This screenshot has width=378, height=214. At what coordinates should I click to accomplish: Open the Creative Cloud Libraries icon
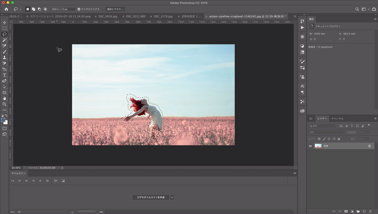point(302,111)
